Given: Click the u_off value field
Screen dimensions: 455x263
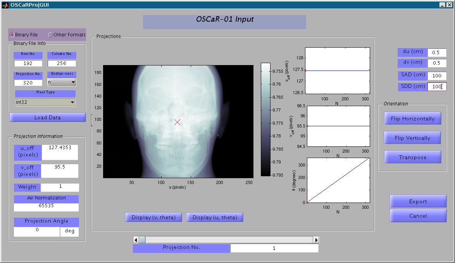Looking at the screenshot, I should coord(60,152).
